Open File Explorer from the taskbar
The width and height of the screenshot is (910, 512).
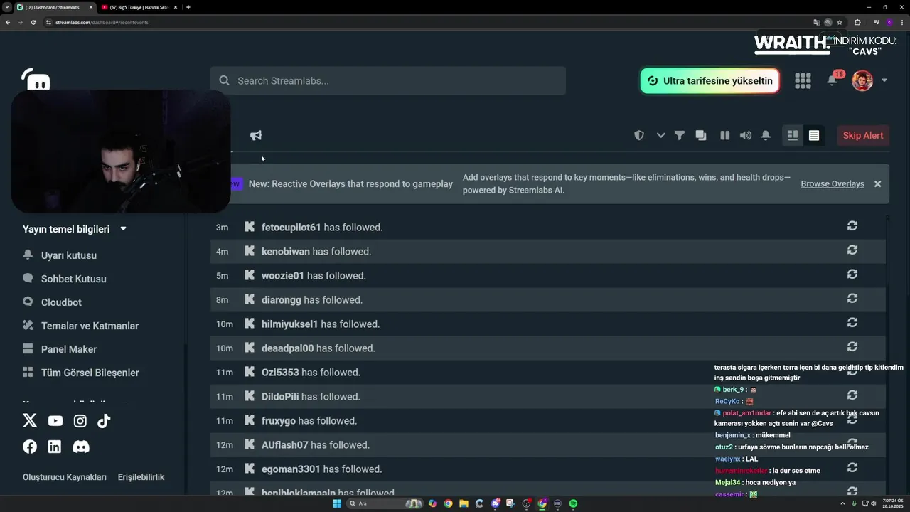click(x=464, y=503)
